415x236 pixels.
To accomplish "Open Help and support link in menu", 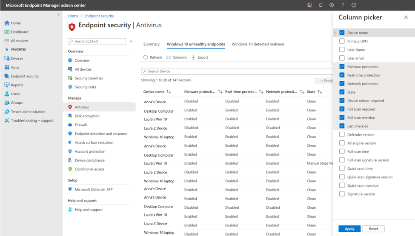I will coord(89,210).
